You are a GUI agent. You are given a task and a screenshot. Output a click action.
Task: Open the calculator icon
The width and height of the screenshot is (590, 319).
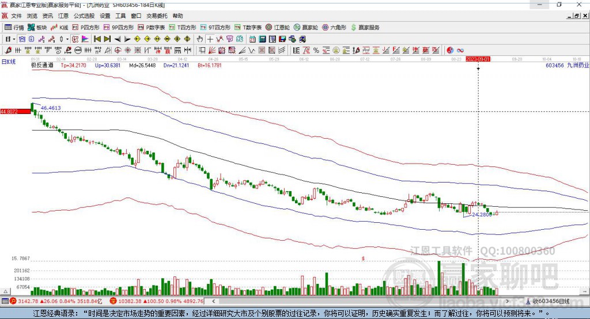coord(262,39)
